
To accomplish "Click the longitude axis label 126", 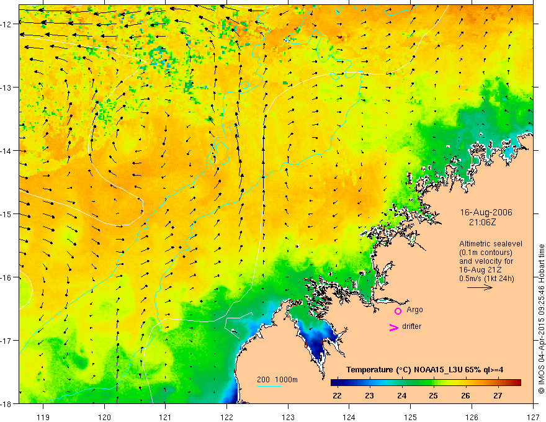I will [x=472, y=418].
